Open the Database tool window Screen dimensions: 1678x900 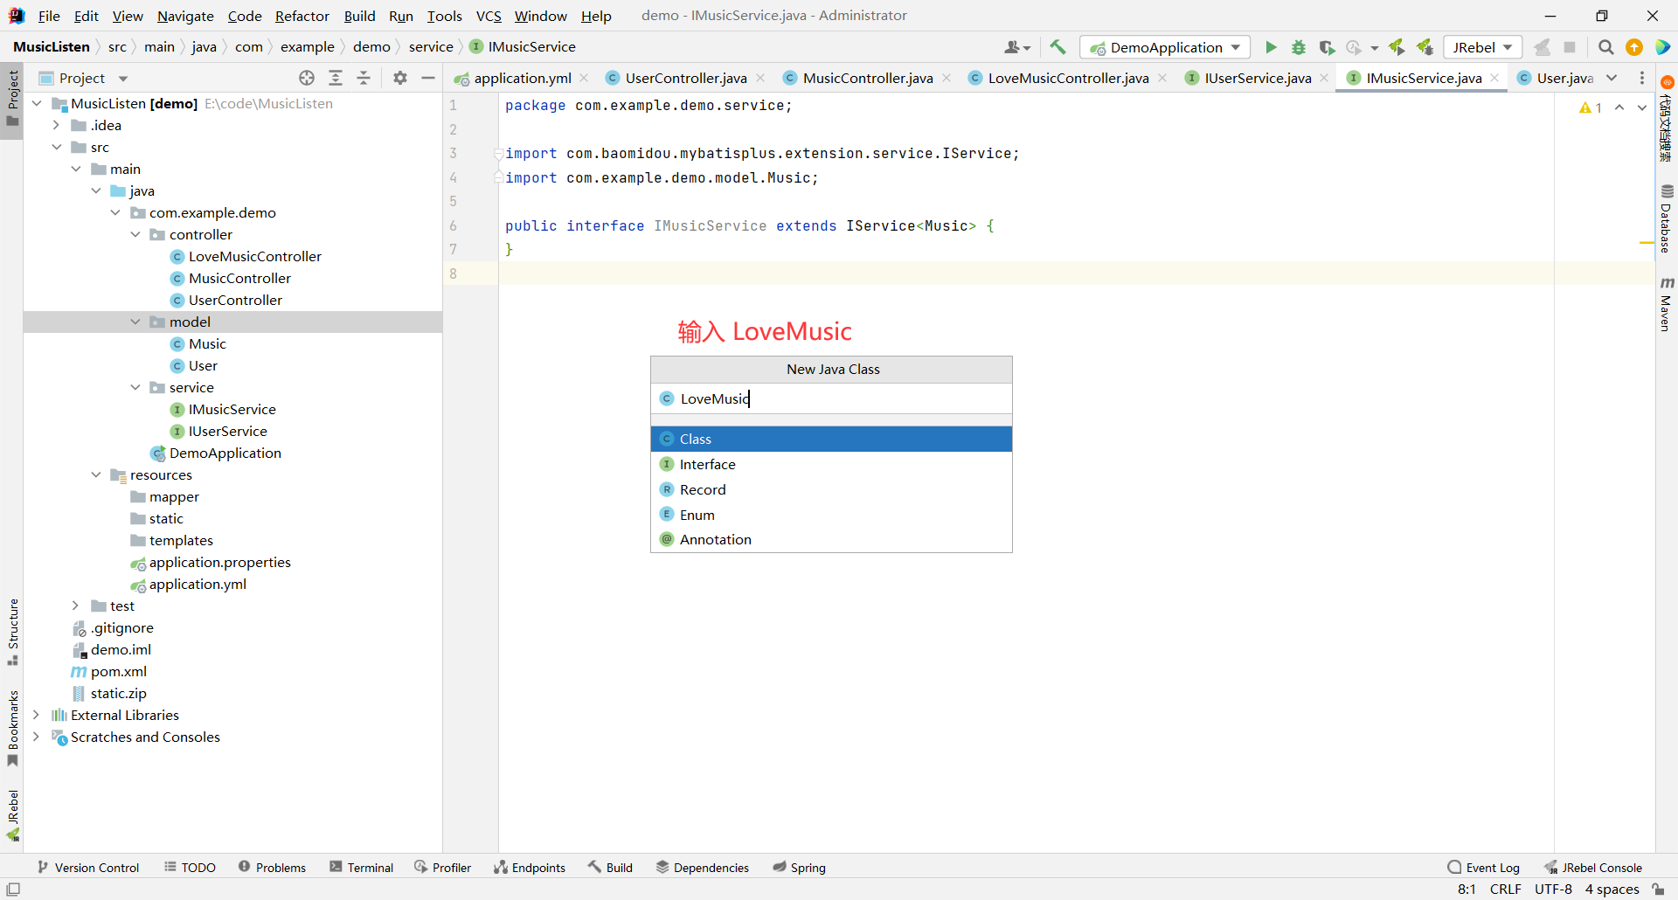click(x=1667, y=218)
